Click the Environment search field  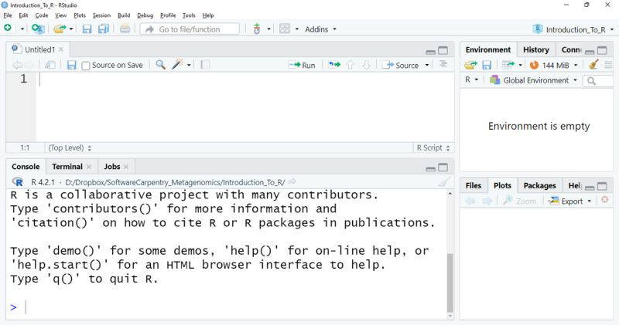599,81
